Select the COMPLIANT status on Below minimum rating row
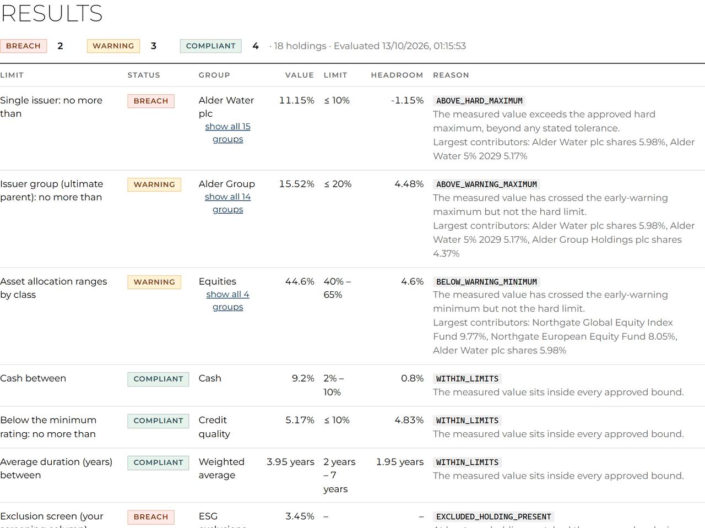The image size is (705, 528). (158, 421)
